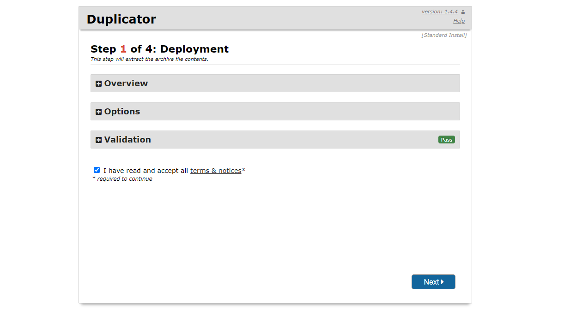Click 'This step will extract the archive' text
The width and height of the screenshot is (564, 321).
tap(149, 59)
